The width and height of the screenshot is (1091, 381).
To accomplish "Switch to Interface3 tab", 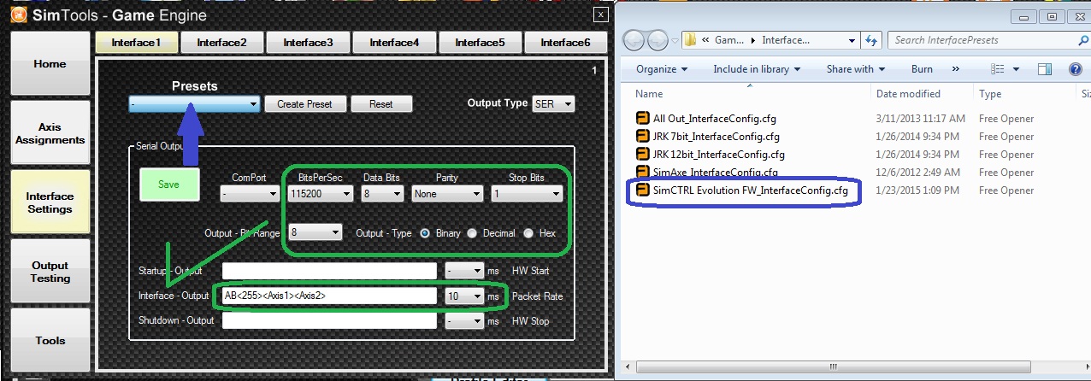I will (308, 42).
